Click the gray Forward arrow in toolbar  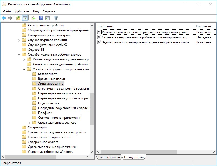10,18
